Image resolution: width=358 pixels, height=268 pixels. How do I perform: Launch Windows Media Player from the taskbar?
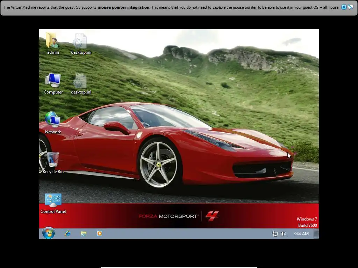(x=100, y=233)
